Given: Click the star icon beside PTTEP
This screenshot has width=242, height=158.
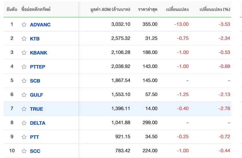Looking at the screenshot, I should click(x=24, y=67).
